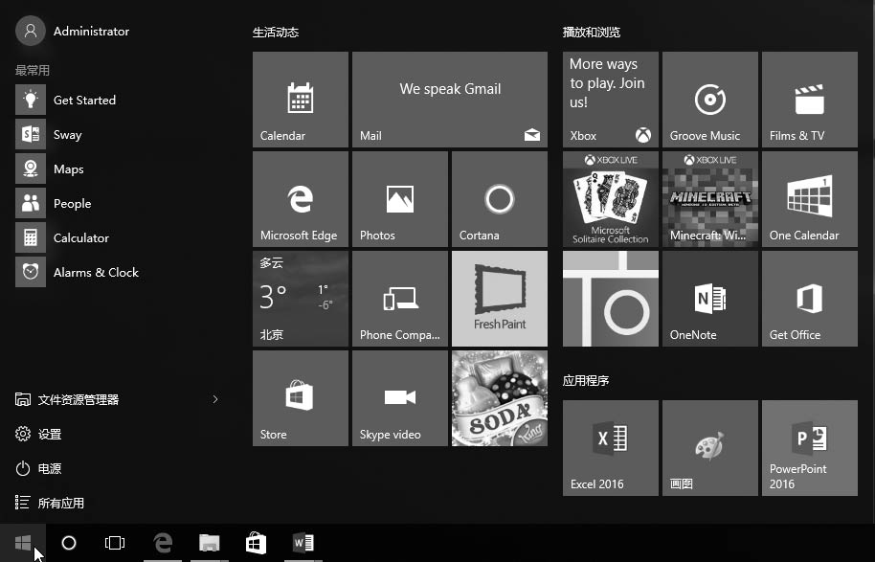The image size is (875, 562).
Task: Open the Minecraft game tile
Action: [709, 198]
